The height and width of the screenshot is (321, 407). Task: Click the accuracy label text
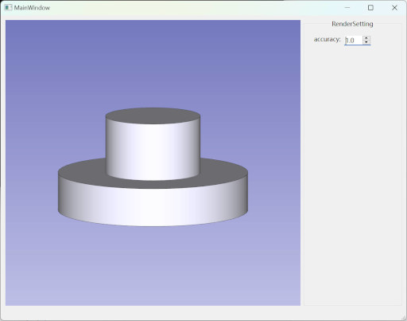[x=328, y=39]
